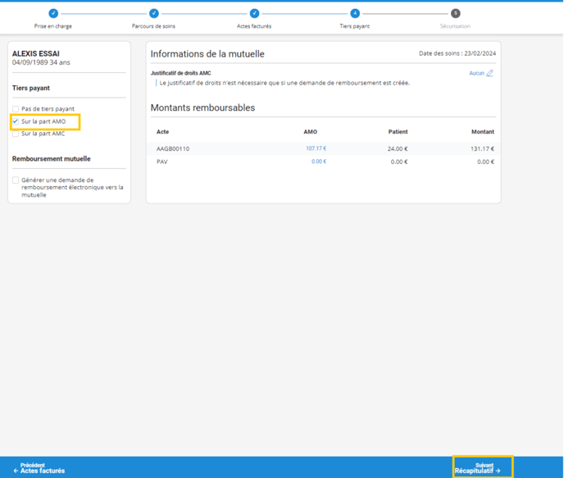Click the Tiers payant step 4 circle

355,13
